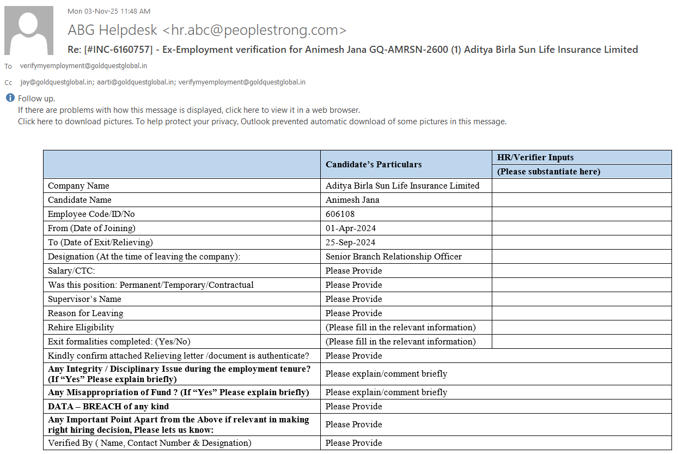Screen dimensions: 678x454
Task: Click the Rehire Eligibility fill-in cell
Action: pos(400,328)
